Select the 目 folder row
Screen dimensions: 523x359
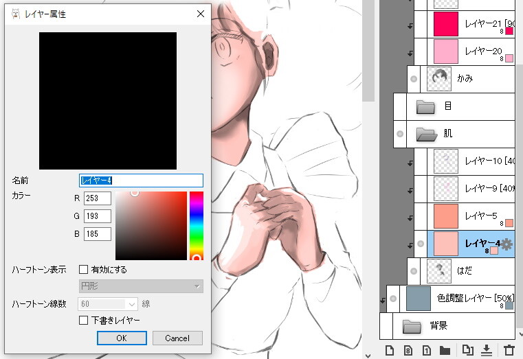click(x=460, y=106)
